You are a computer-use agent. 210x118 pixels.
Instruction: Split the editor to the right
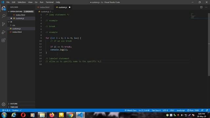201,7
